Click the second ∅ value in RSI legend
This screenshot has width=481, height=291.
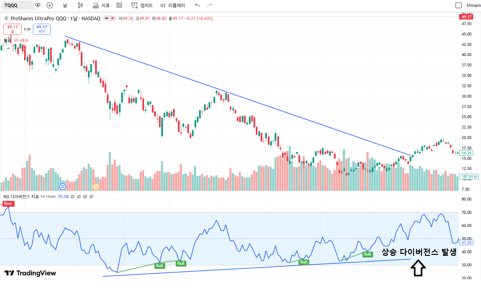(x=79, y=197)
